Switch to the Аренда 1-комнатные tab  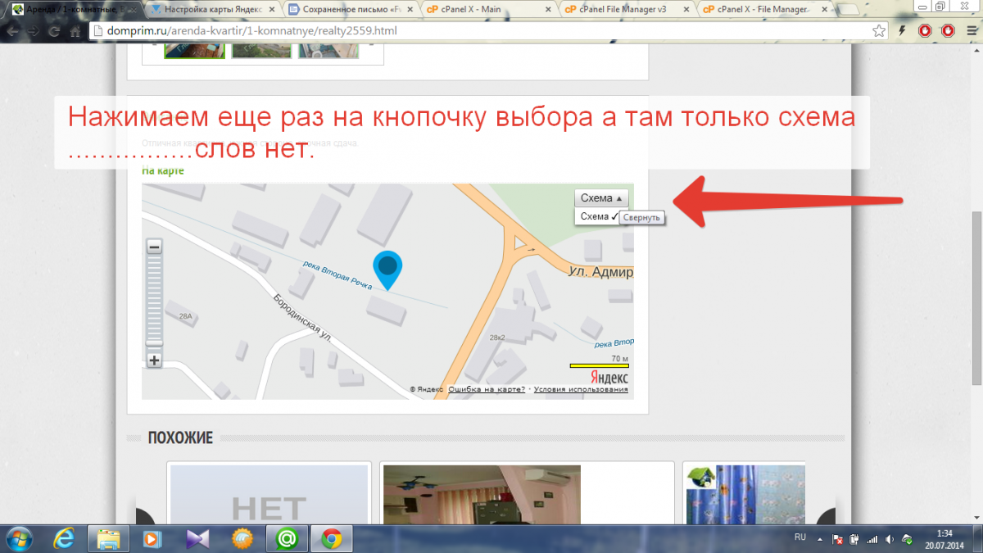click(74, 9)
